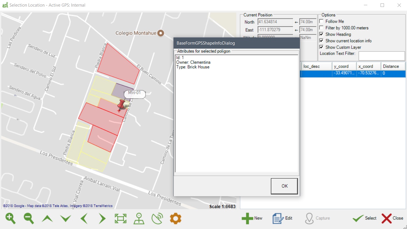Click the orange settings gear icon

point(175,219)
